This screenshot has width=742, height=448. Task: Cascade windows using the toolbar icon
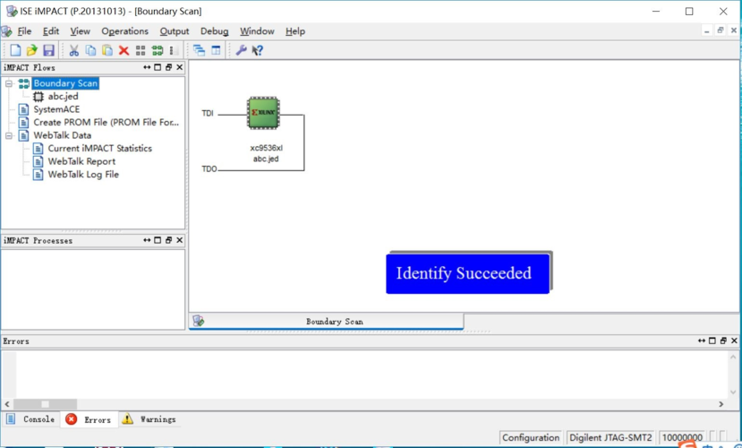200,50
